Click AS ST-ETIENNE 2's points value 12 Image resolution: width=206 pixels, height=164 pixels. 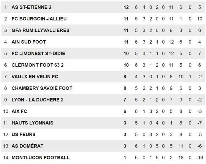126,7
